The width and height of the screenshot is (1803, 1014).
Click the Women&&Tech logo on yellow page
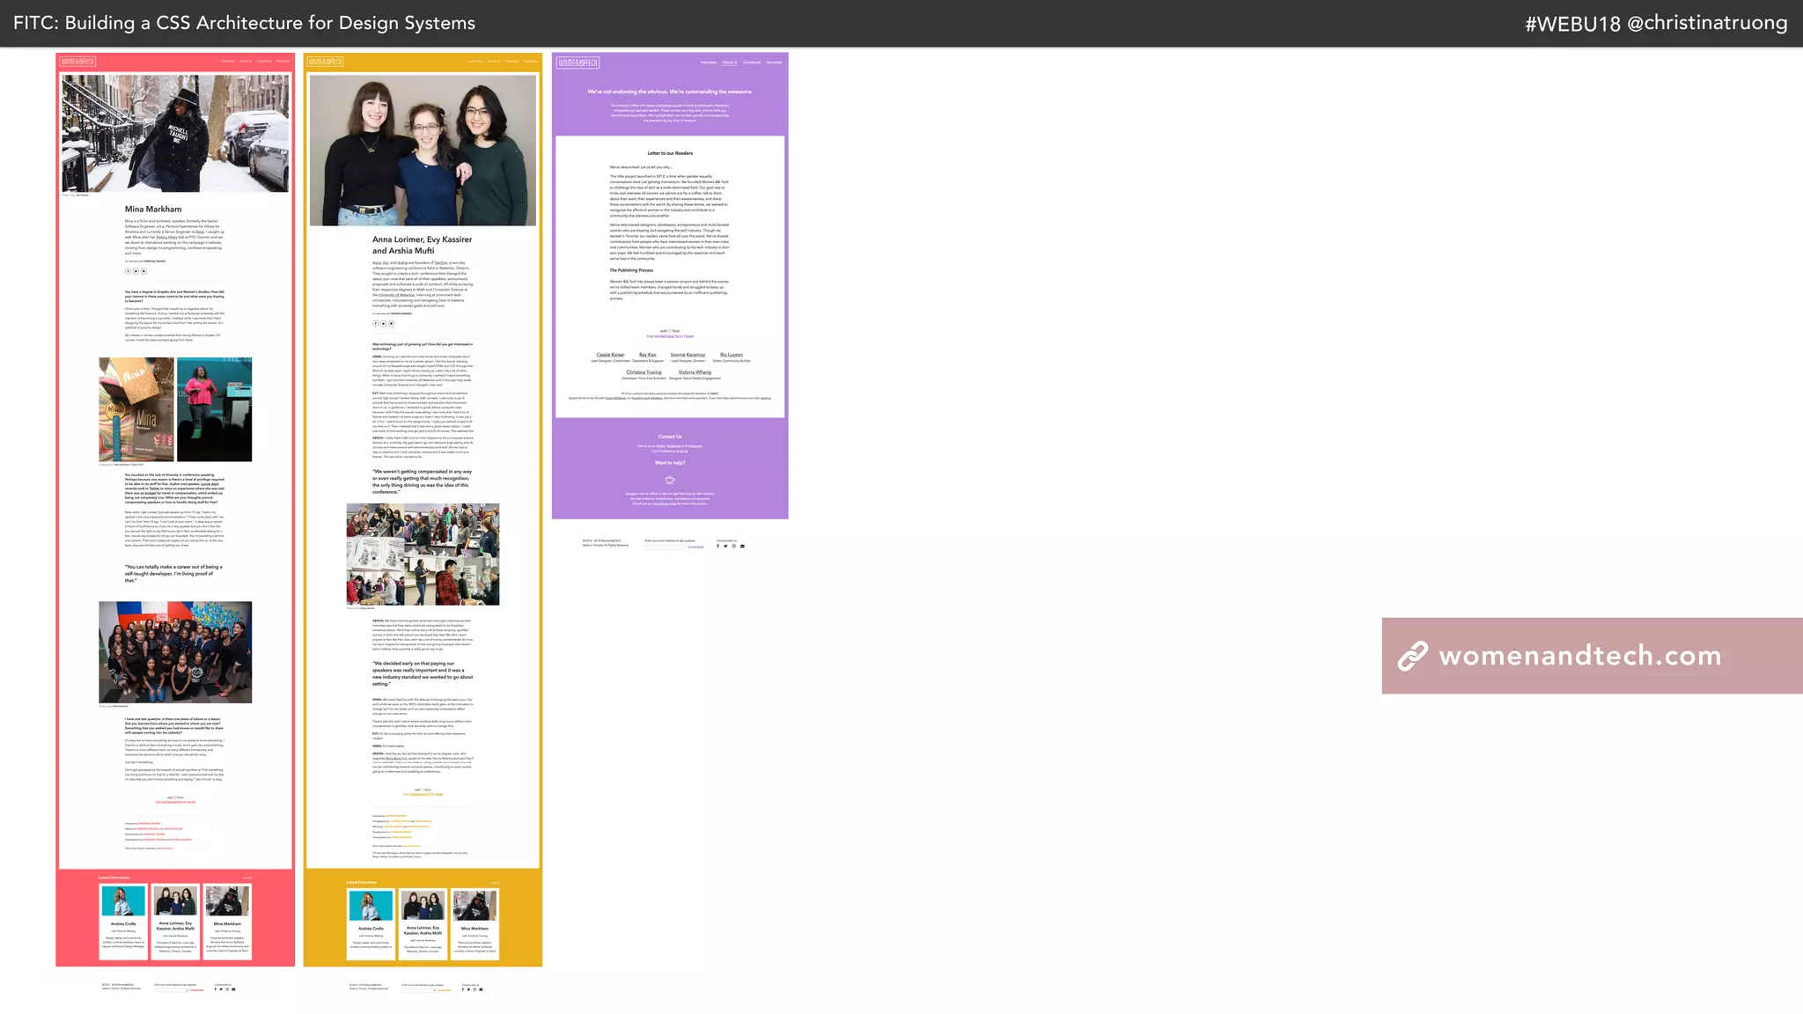[326, 62]
